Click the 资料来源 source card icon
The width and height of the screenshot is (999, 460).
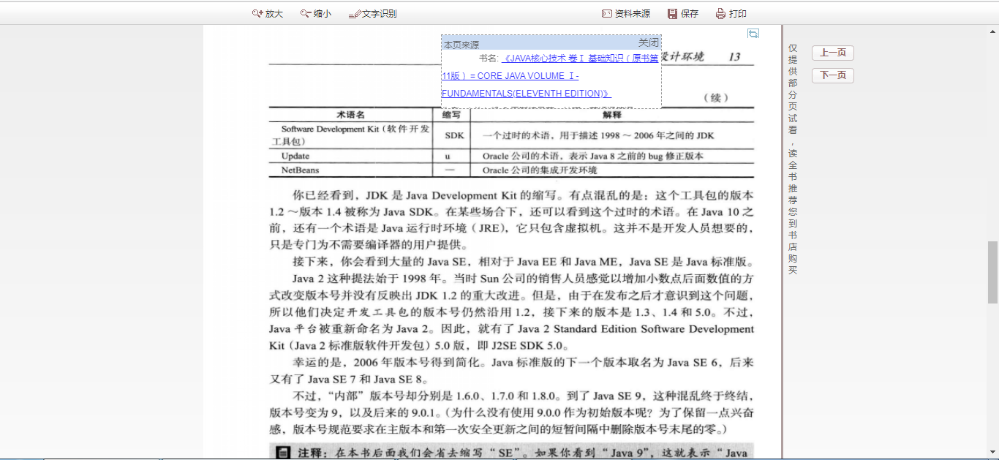[606, 14]
